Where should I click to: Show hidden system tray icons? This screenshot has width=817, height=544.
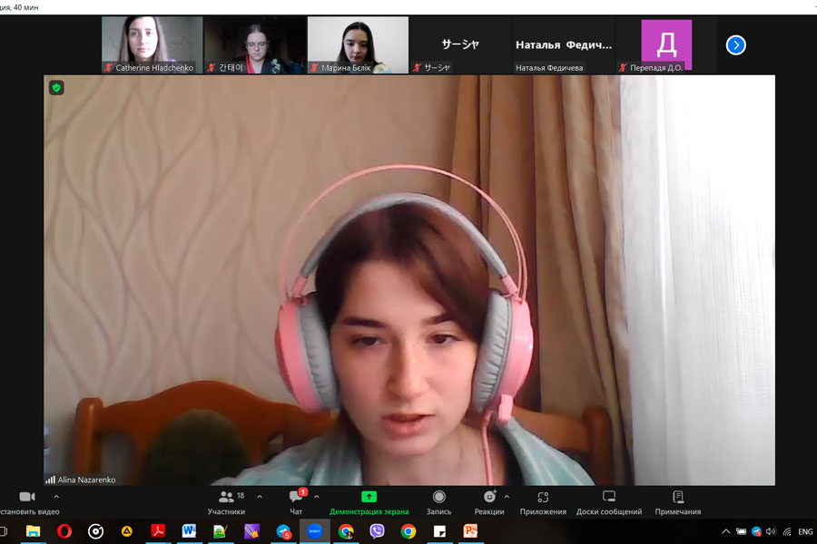point(726,531)
